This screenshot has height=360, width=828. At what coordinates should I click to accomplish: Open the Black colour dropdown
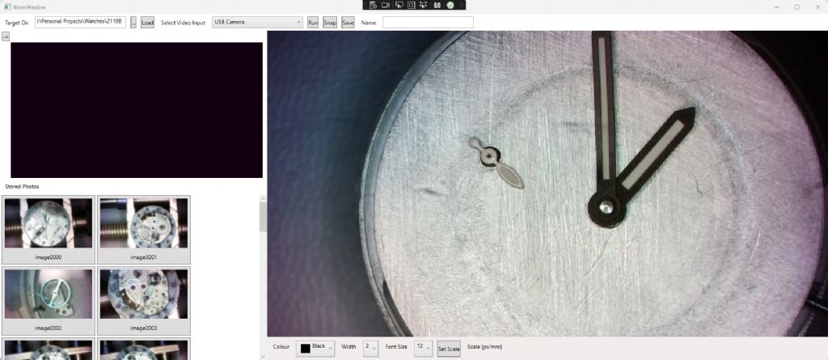[315, 349]
